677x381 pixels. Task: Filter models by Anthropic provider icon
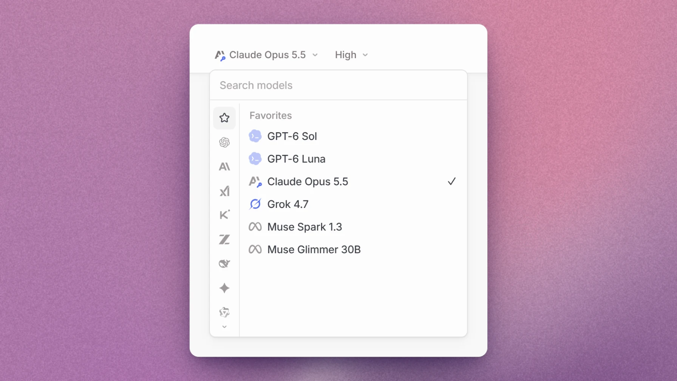[x=224, y=167]
